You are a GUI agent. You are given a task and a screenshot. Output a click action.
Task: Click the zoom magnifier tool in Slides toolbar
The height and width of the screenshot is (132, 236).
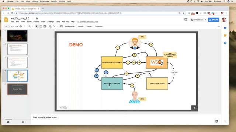[x=29, y=26]
